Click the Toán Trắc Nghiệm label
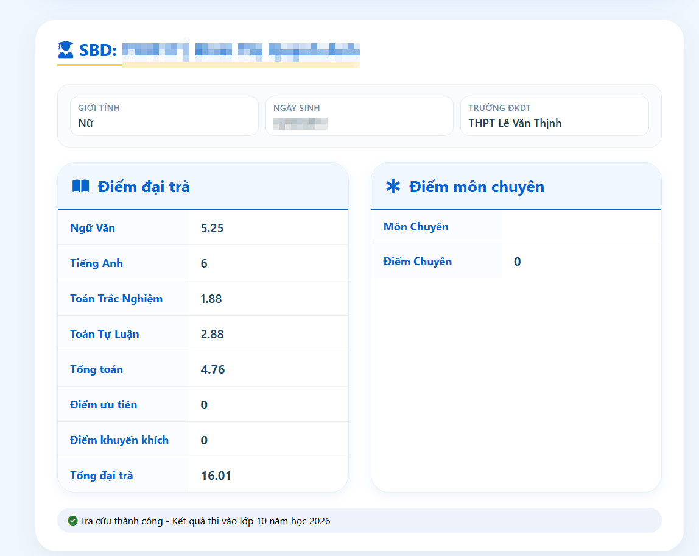Viewport: 699px width, 556px height. (116, 299)
